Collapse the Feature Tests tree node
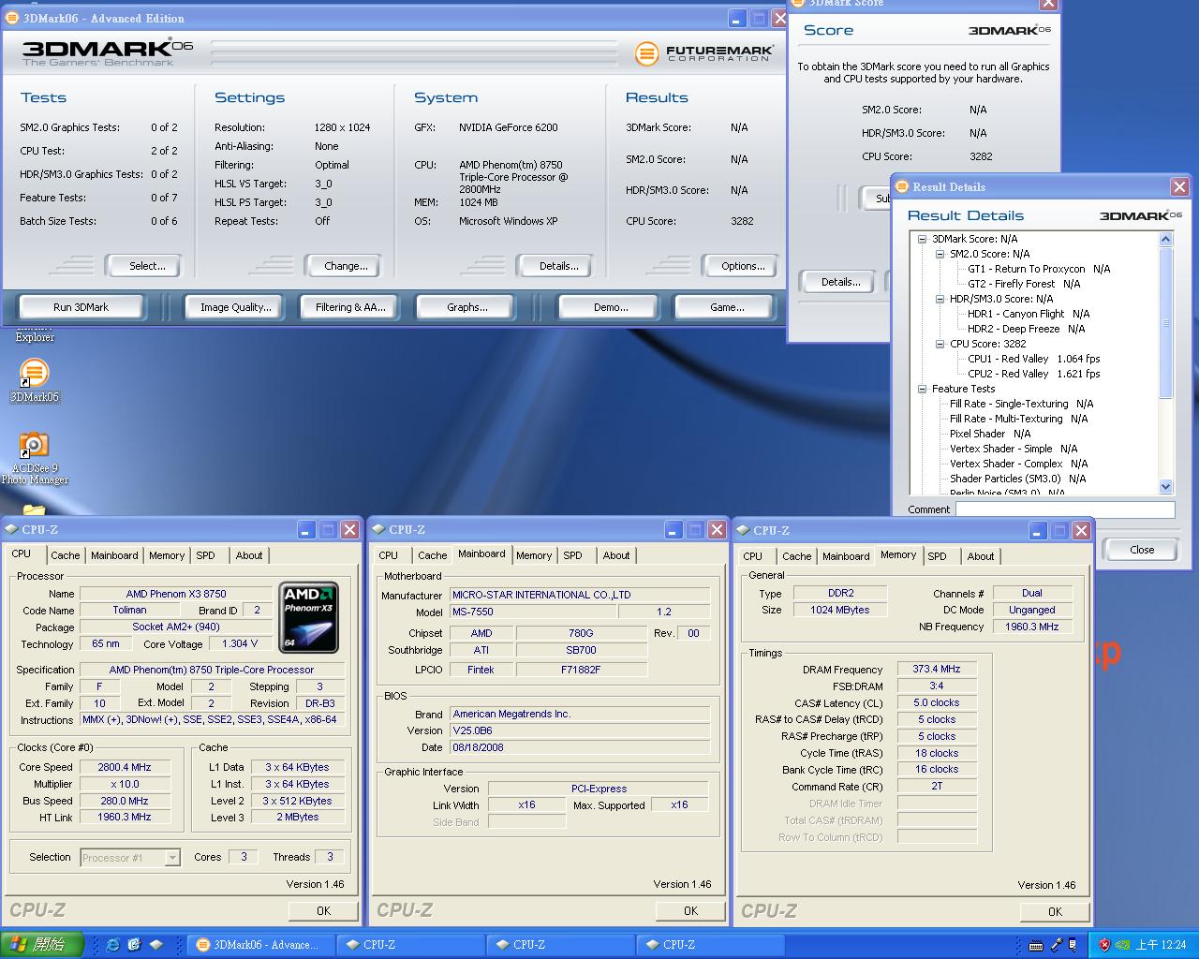The image size is (1199, 959). [x=923, y=389]
